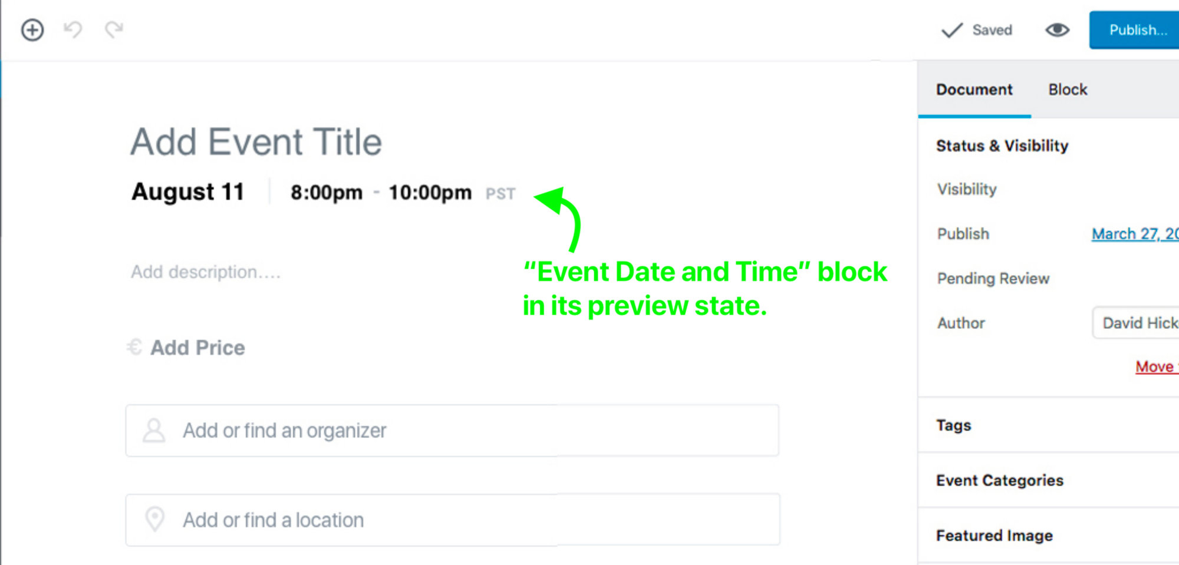The height and width of the screenshot is (565, 1179).
Task: Click the undo arrow icon
Action: 73,29
